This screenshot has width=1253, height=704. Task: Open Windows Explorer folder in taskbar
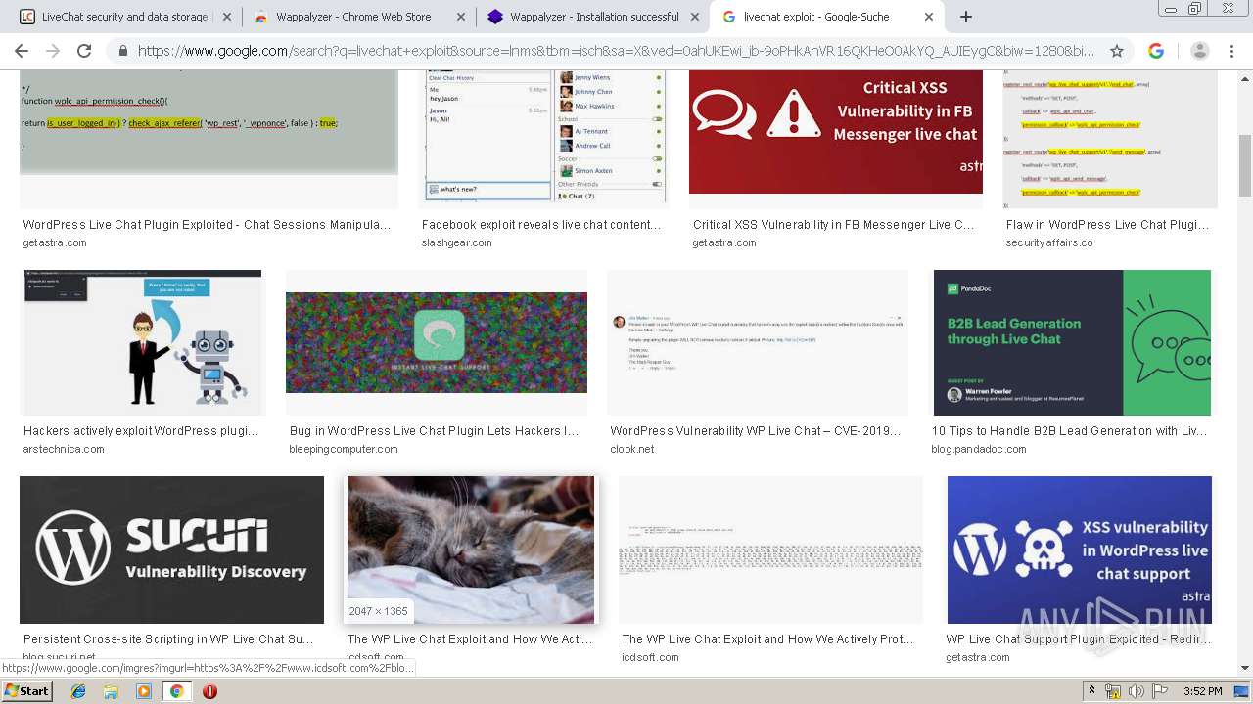click(x=111, y=690)
